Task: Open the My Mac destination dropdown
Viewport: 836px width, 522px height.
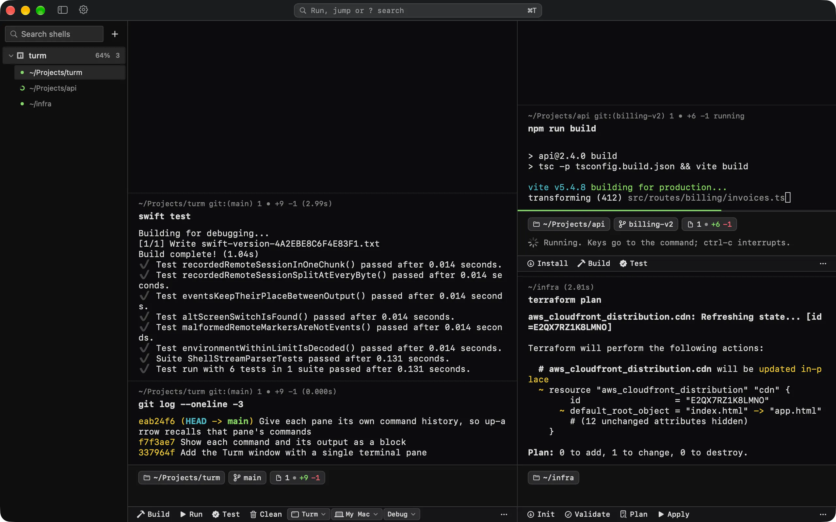Action: [x=357, y=514]
